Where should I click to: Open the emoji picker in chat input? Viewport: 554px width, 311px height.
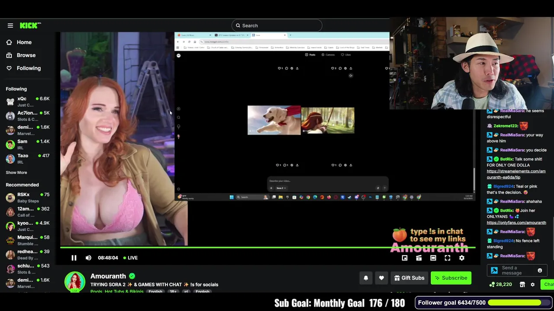pyautogui.click(x=540, y=270)
